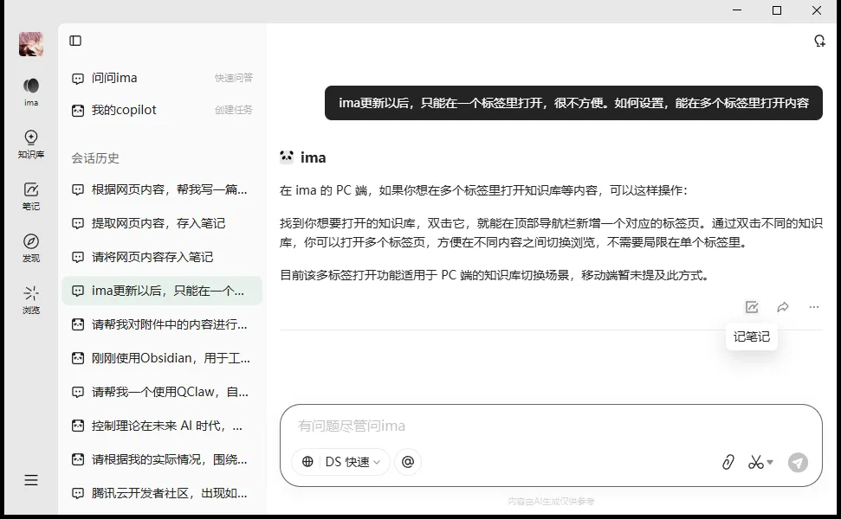
Task: Open conversation 控制理论在未来 AI 时代
Action: [x=162, y=426]
